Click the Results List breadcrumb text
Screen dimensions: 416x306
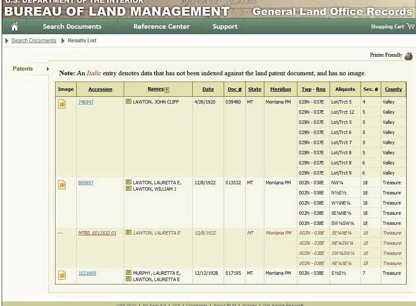pyautogui.click(x=82, y=41)
